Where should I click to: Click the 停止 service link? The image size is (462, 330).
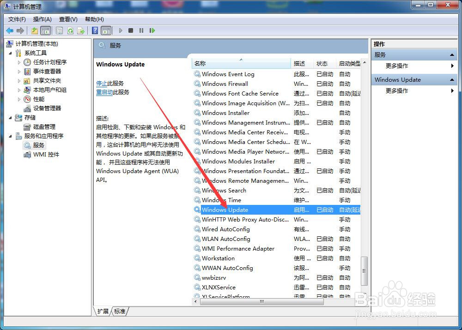101,84
